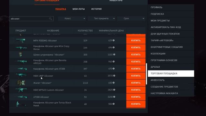Click the Жилет Абсолют vest thumbnail

(21, 83)
